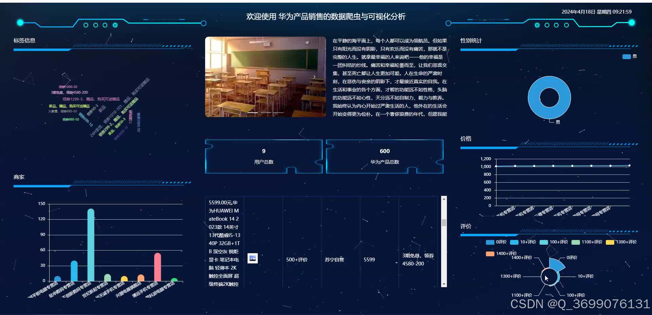This screenshot has width=652, height=315.
Task: Click the 标签信息 panel heading
Action: pyautogui.click(x=24, y=40)
